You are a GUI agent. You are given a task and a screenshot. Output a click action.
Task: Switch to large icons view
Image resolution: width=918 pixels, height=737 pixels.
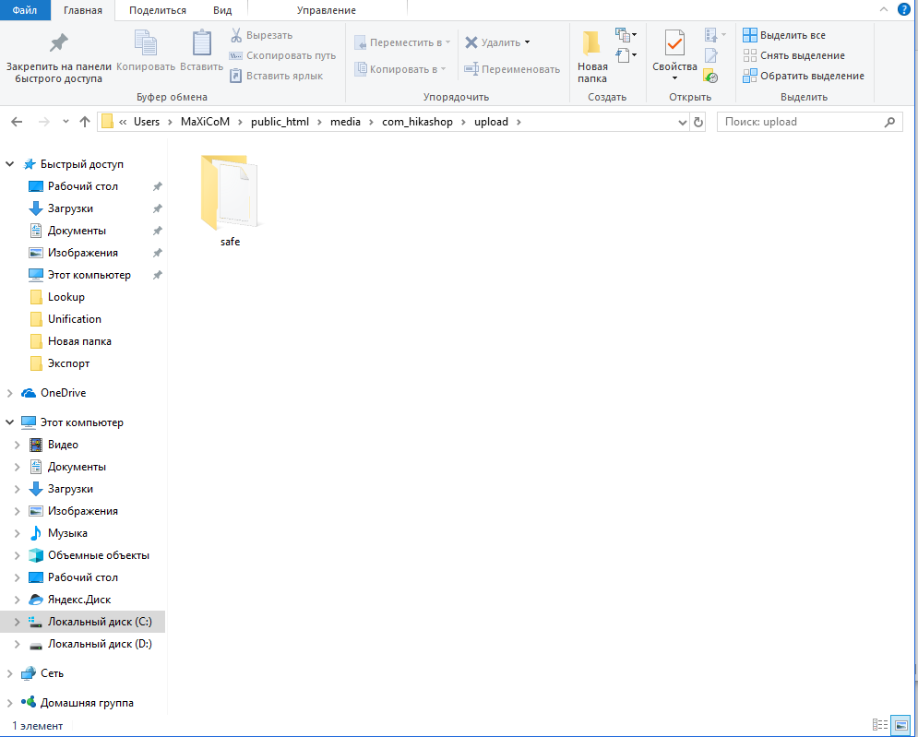[901, 725]
